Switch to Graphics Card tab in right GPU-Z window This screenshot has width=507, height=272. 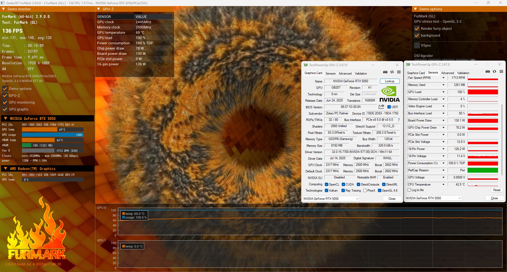tap(416, 73)
